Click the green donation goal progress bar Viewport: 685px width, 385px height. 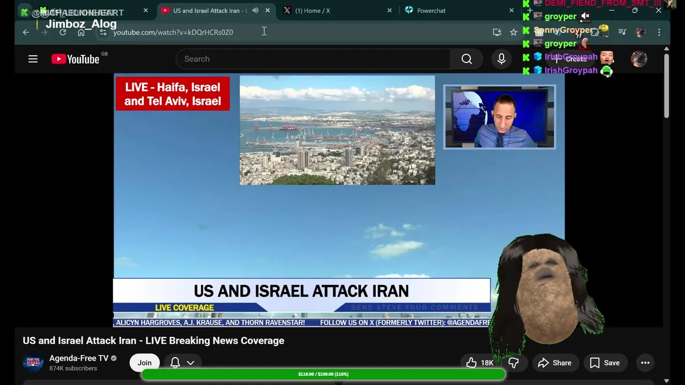point(323,374)
